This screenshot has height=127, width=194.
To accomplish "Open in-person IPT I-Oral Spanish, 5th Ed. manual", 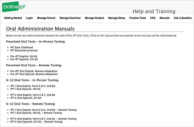I will click(x=25, y=89).
